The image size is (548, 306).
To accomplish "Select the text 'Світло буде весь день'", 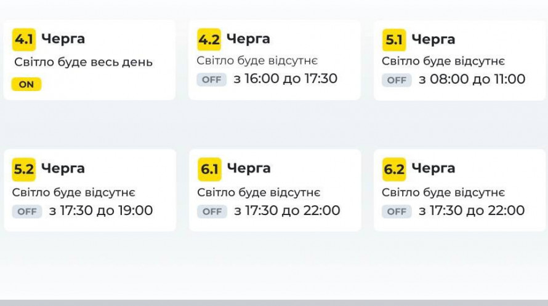I will 83,62.
